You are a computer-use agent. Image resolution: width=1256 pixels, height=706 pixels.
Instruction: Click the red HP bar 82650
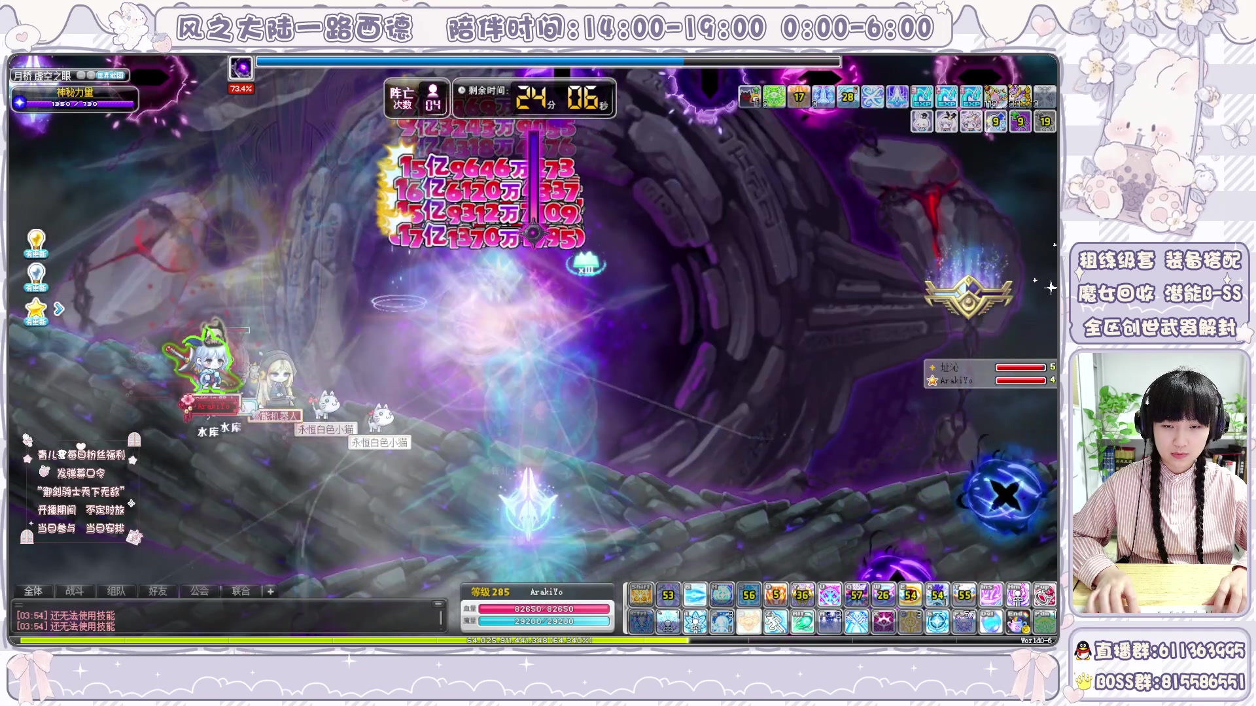coord(544,609)
